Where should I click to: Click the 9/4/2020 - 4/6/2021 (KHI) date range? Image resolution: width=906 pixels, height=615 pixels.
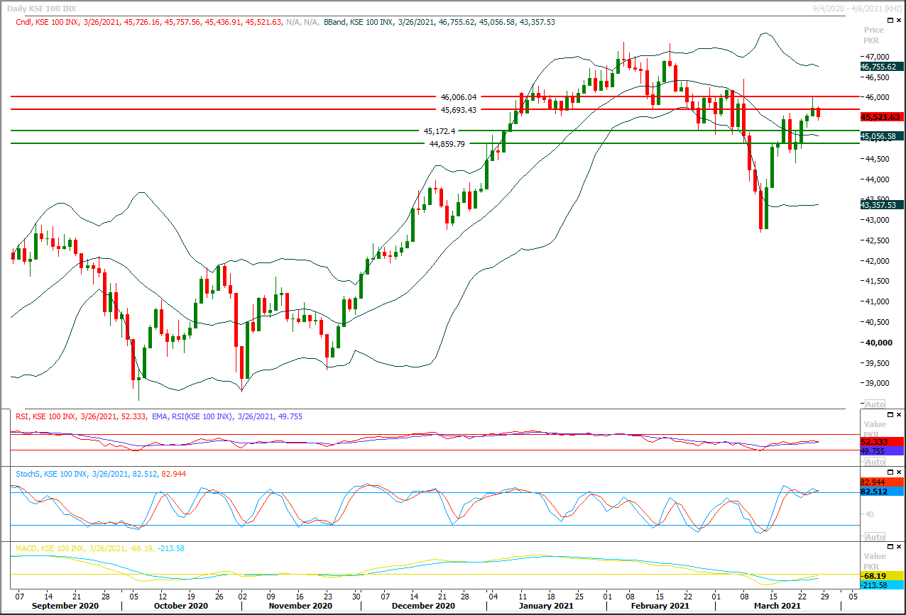pos(858,8)
